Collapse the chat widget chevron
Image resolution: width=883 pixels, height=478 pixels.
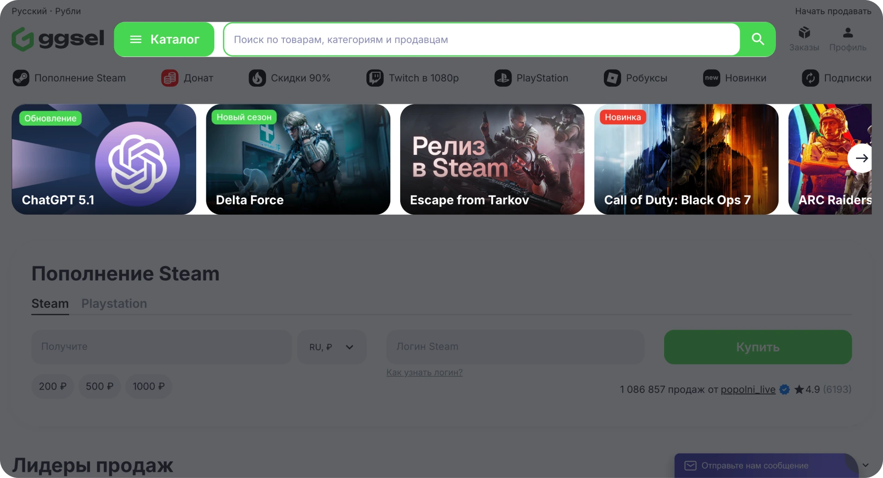click(865, 465)
